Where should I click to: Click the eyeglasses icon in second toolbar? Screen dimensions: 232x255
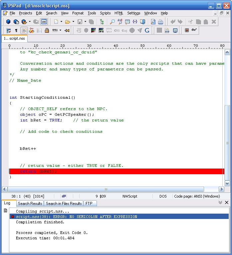coord(194,30)
